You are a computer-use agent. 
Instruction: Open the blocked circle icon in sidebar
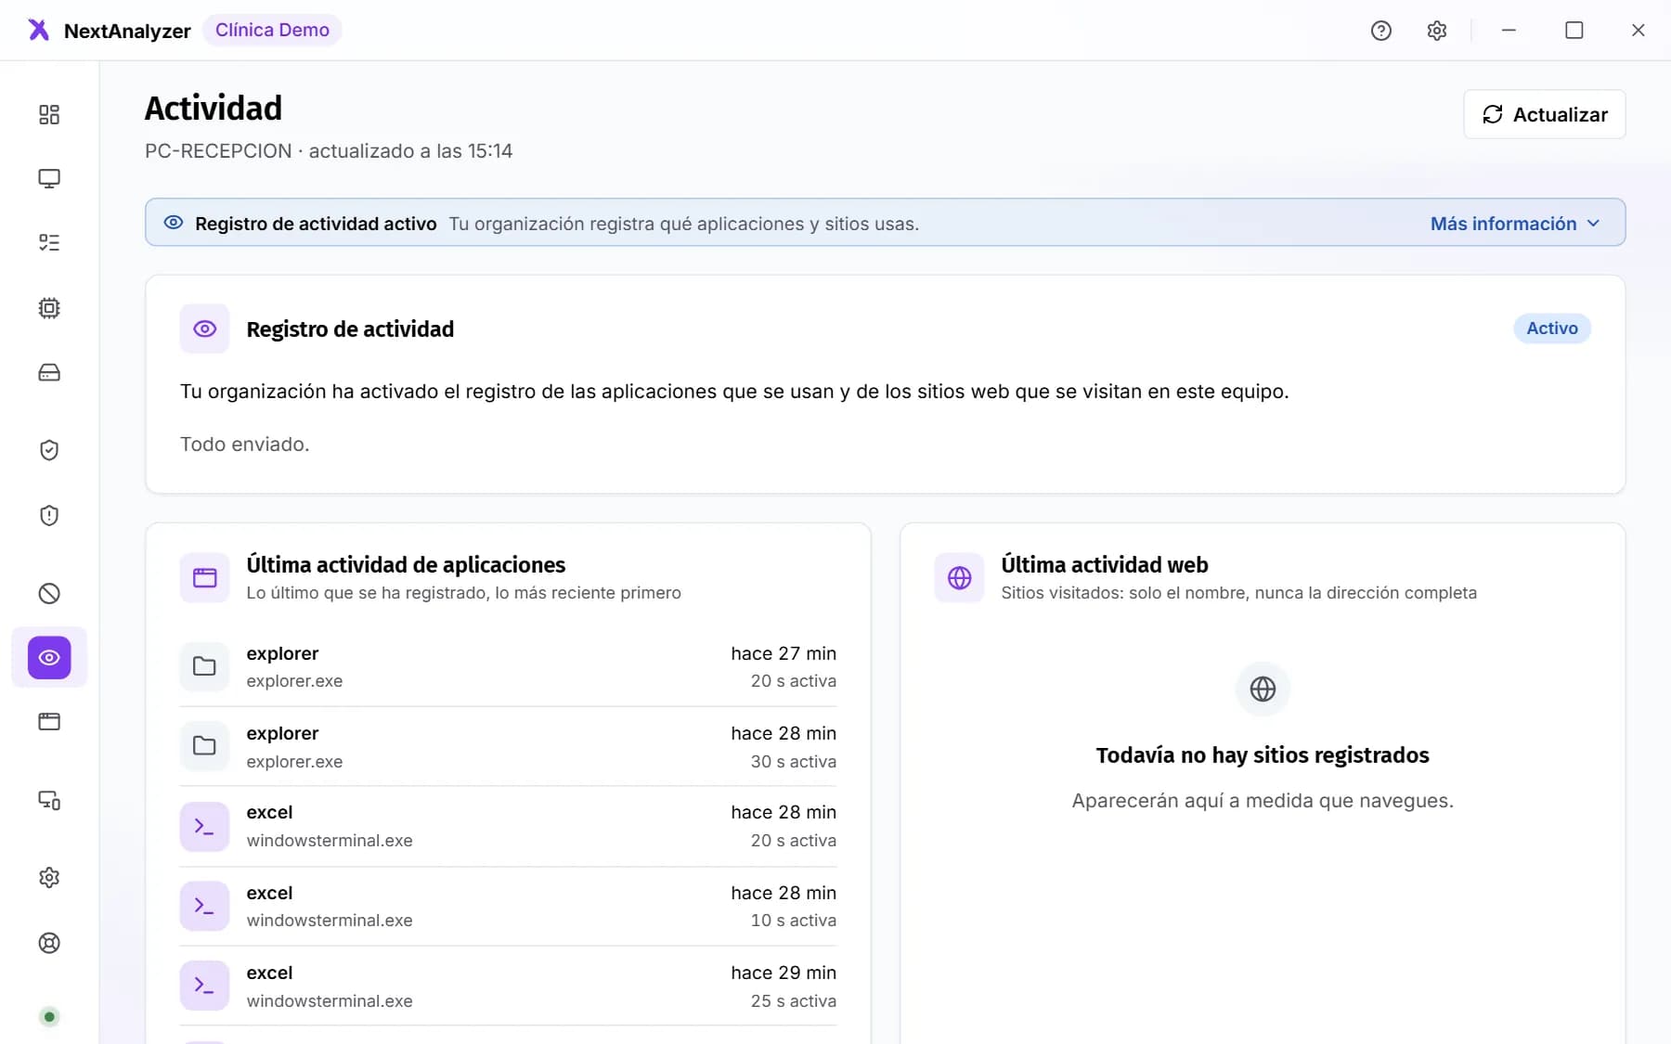click(x=49, y=593)
